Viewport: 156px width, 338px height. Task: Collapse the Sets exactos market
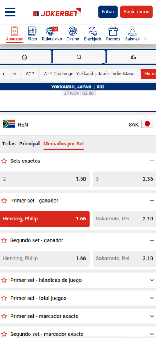pos(152,161)
